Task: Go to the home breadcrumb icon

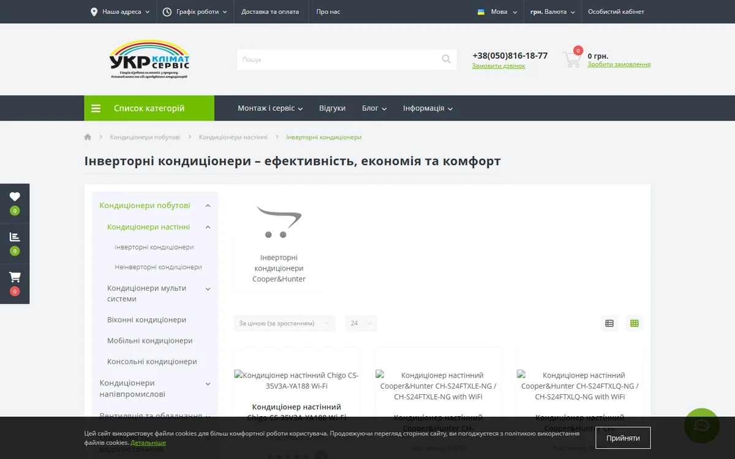Action: [88, 137]
